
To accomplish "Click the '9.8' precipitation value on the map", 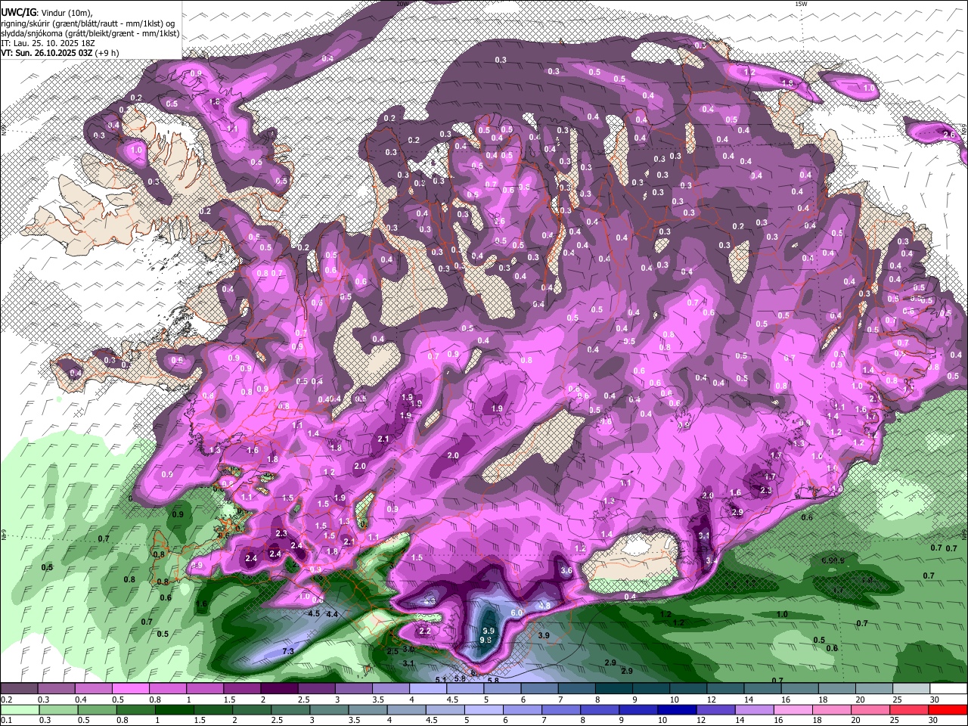I will pyautogui.click(x=486, y=640).
